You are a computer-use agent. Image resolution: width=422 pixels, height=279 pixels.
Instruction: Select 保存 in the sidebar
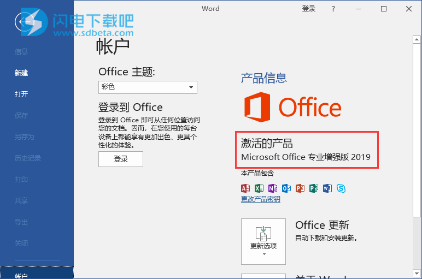click(x=21, y=116)
